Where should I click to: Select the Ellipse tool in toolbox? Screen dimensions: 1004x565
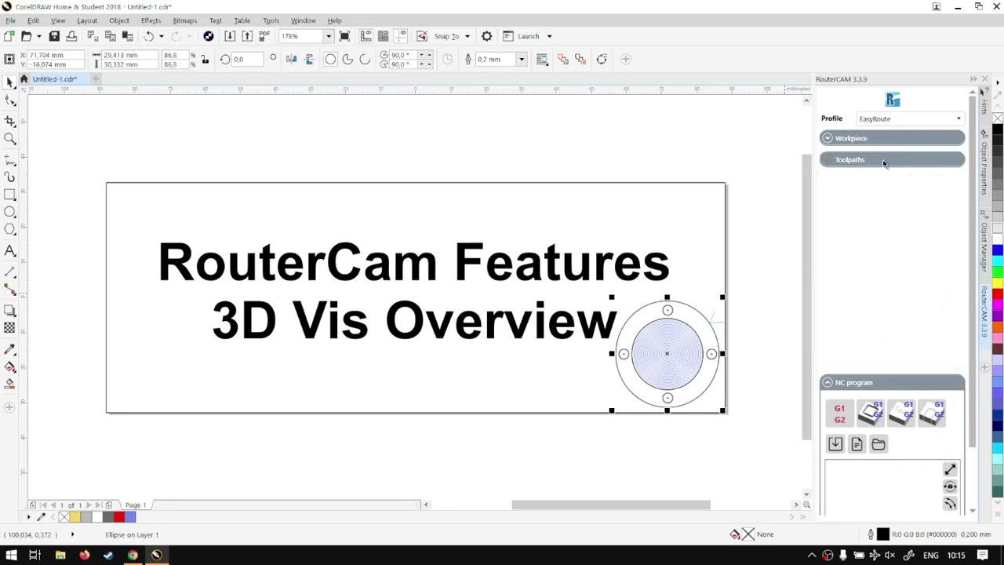click(x=10, y=212)
